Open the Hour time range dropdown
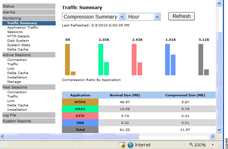The height and width of the screenshot is (149, 228). 157,17
